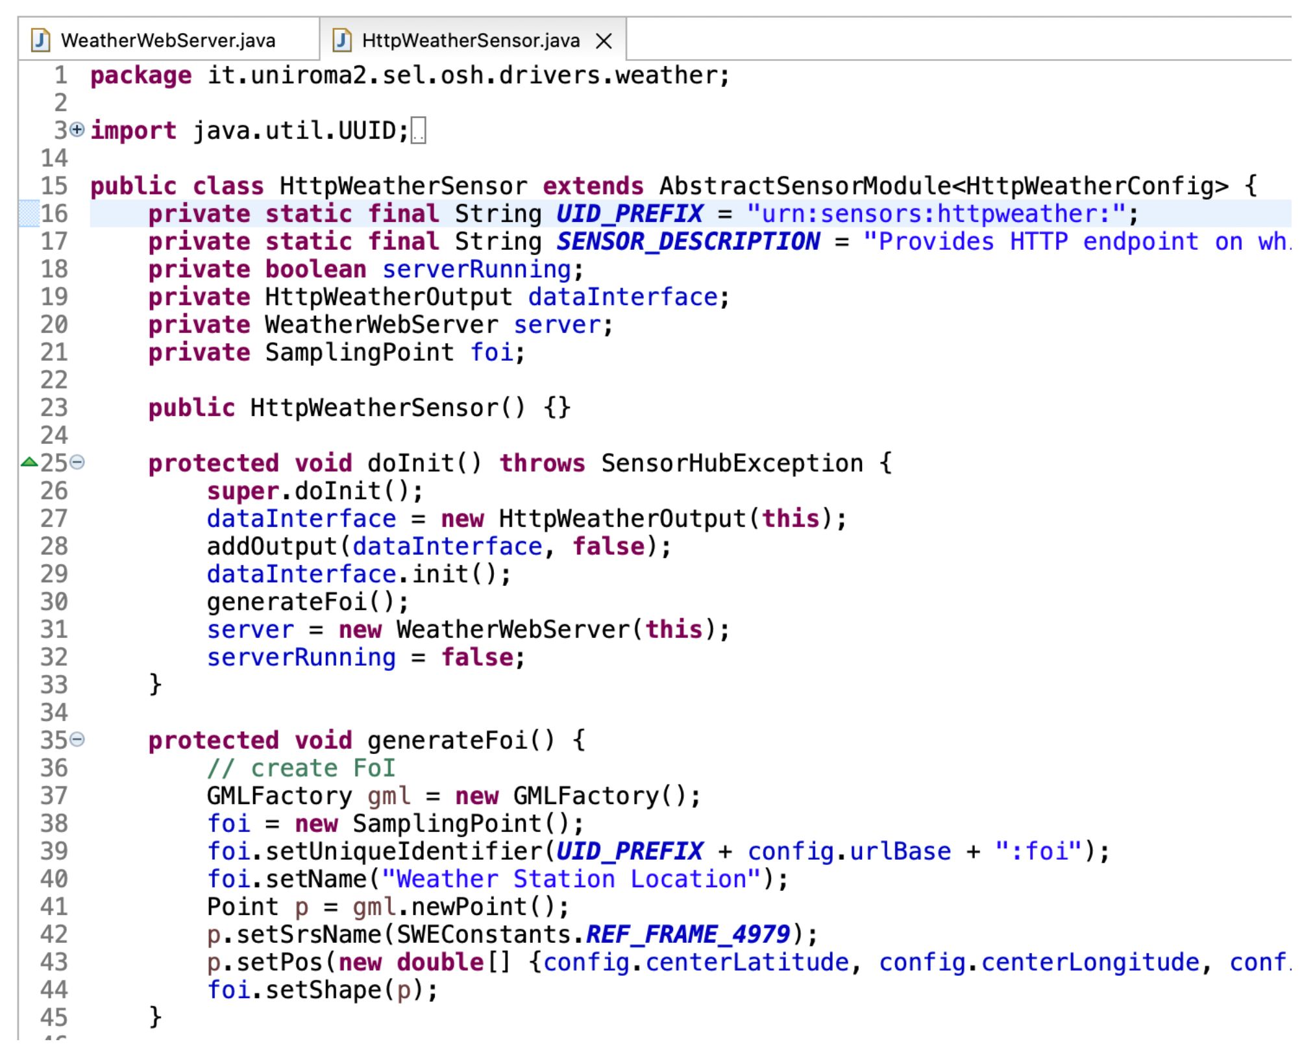Image resolution: width=1302 pixels, height=1059 pixels.
Task: Click the AbstractSensorModule superclass name
Action: 805,186
